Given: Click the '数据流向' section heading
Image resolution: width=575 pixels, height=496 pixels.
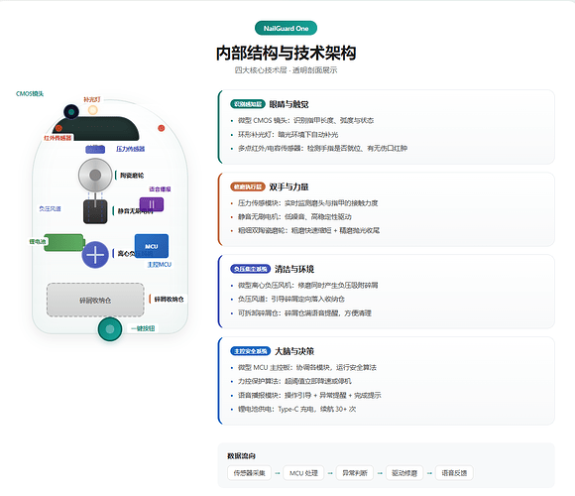Looking at the screenshot, I should [241, 456].
